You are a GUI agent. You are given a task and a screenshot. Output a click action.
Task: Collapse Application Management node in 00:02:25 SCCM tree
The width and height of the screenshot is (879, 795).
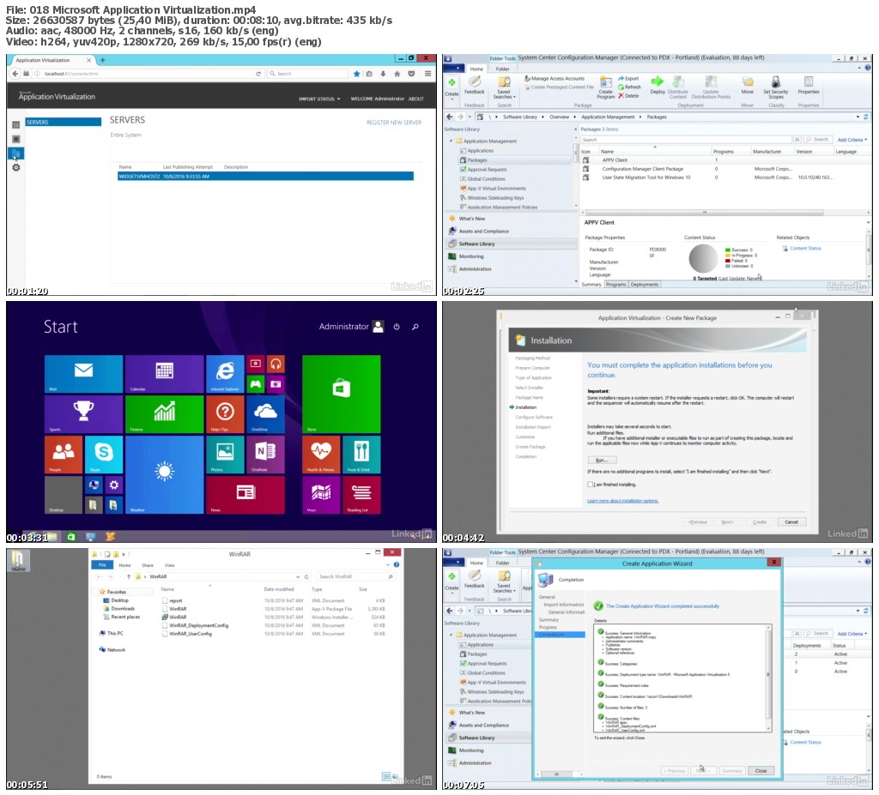pos(452,142)
